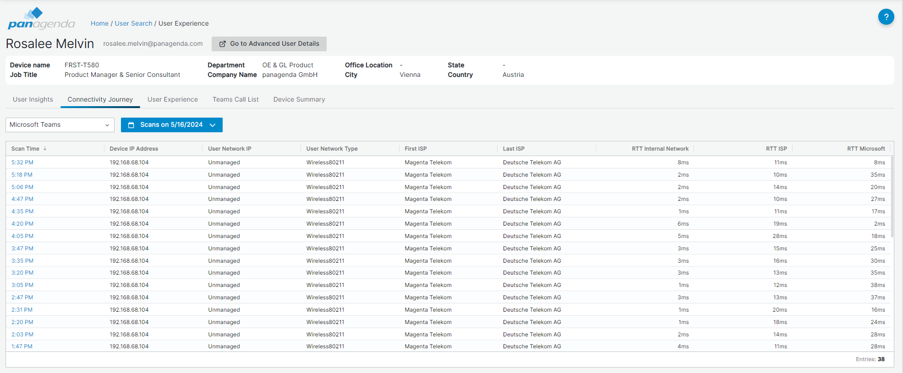Click the city value Vienna
Viewport: 903px width, 373px height.
[410, 75]
